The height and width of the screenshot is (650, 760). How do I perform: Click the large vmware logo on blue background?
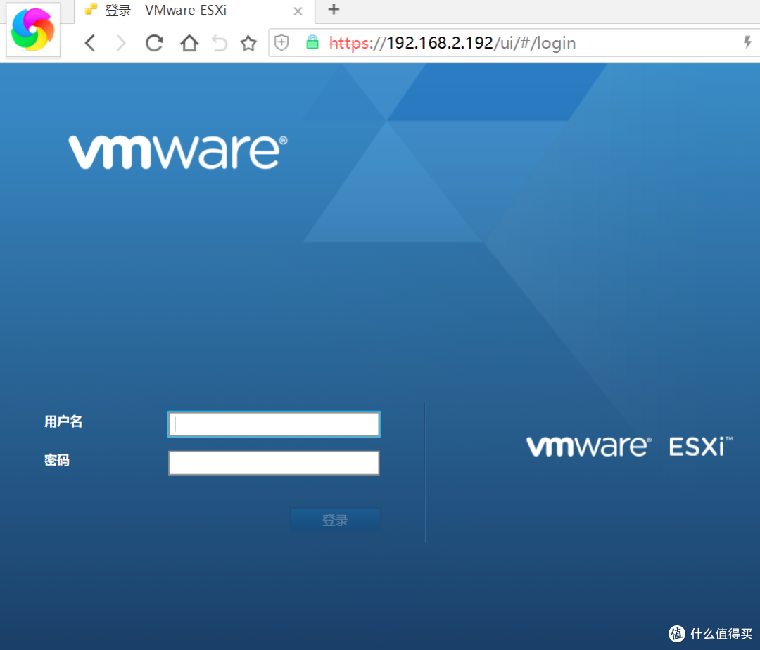(x=175, y=152)
